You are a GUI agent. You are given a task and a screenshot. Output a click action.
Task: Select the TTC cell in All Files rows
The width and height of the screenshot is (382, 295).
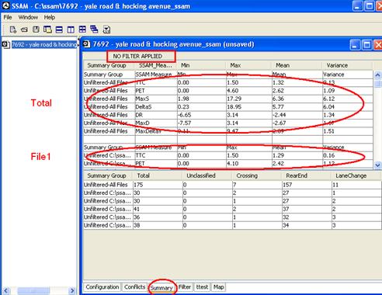click(x=156, y=83)
